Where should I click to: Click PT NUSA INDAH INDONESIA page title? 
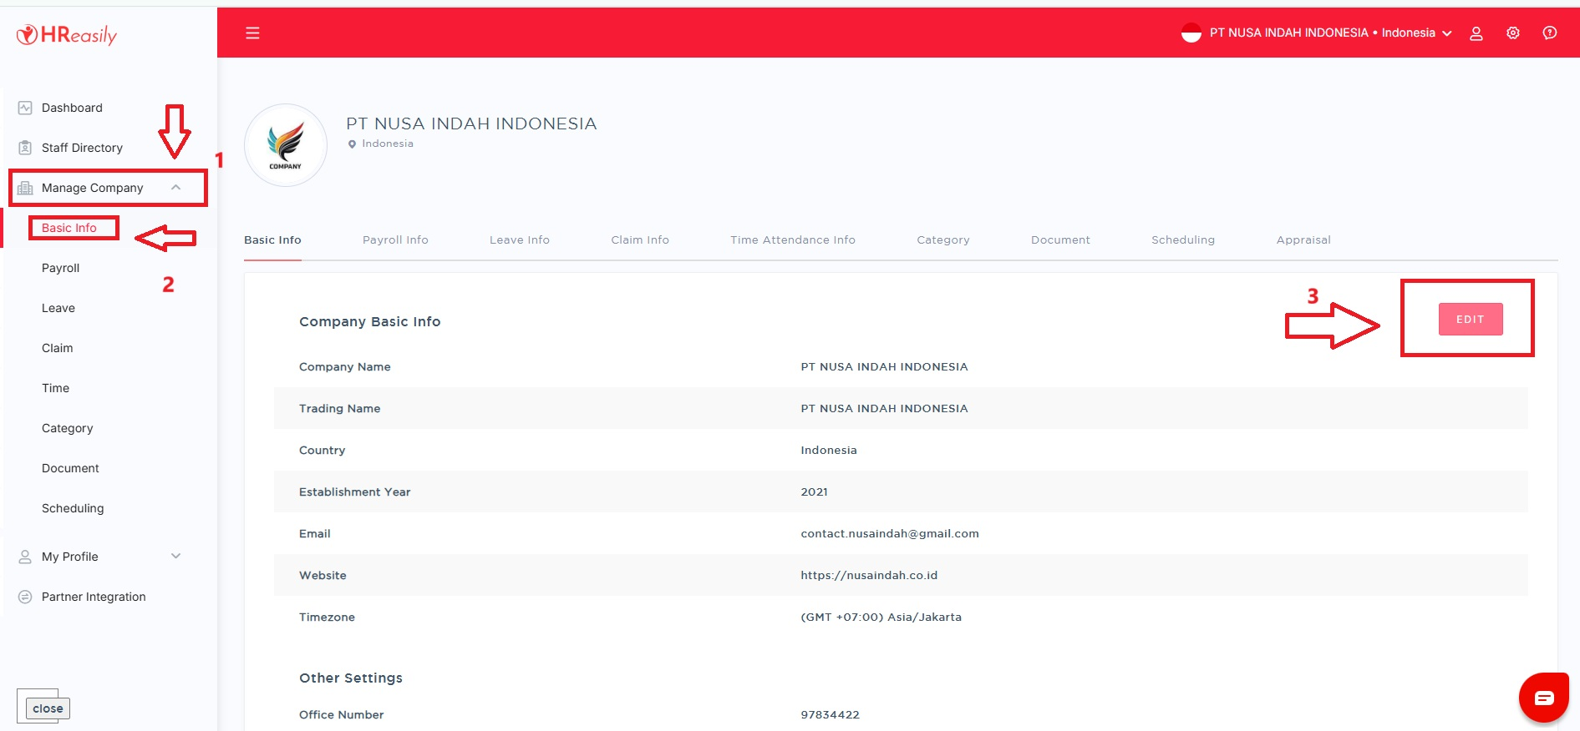click(471, 124)
